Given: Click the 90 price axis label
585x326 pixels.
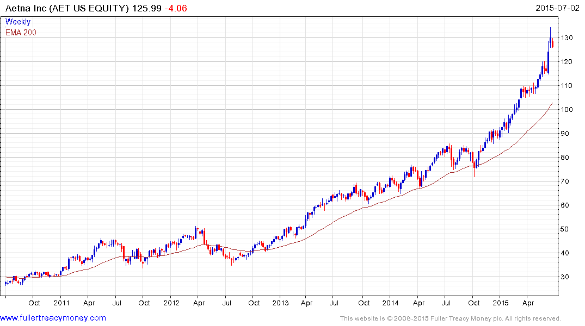Looking at the screenshot, I should click(565, 133).
